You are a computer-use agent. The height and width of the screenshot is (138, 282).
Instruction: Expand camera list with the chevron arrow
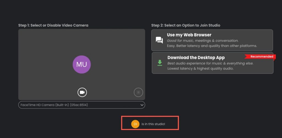142,105
